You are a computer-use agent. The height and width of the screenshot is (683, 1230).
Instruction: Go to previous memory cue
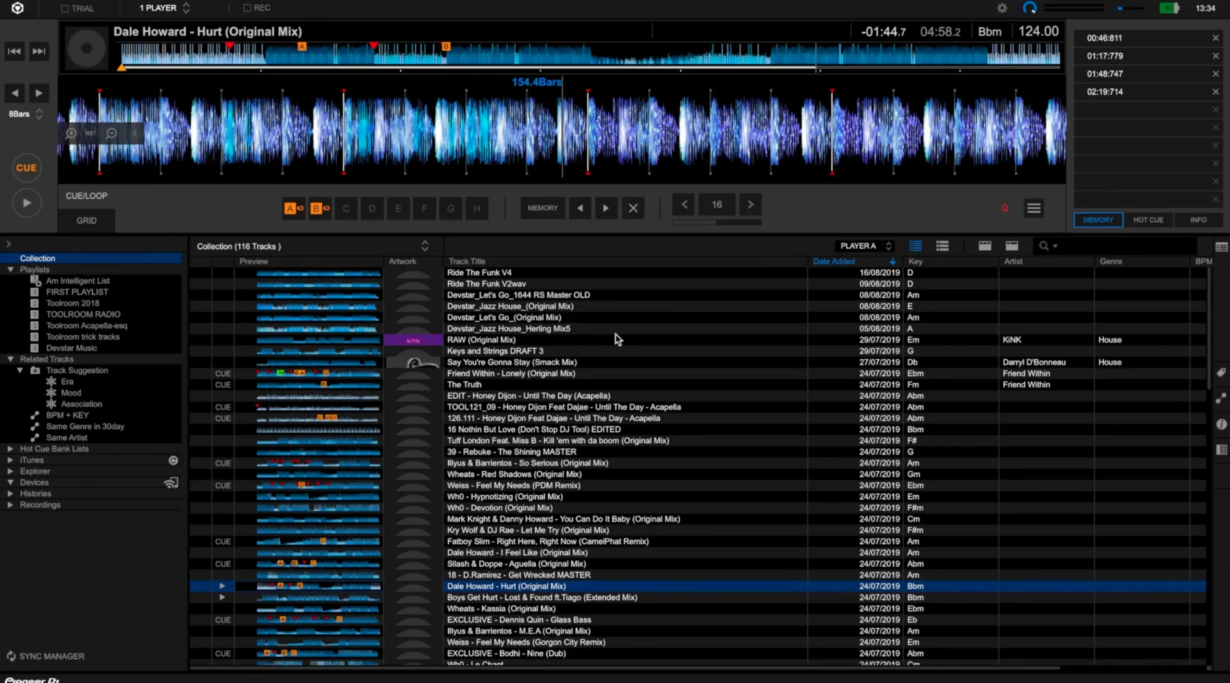580,208
